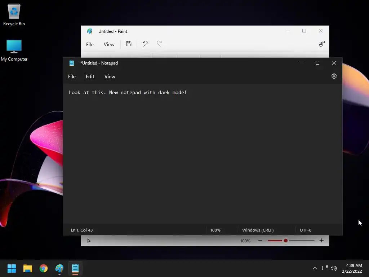Minimize the Notepad window
The image size is (369, 277).
point(301,63)
